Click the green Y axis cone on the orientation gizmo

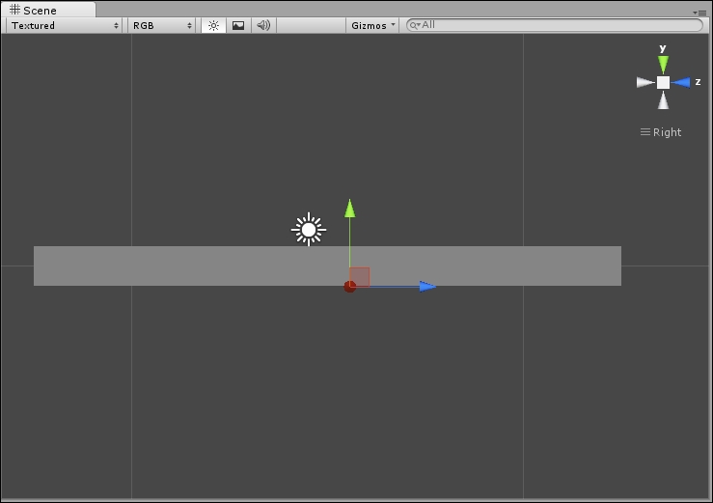(x=663, y=65)
